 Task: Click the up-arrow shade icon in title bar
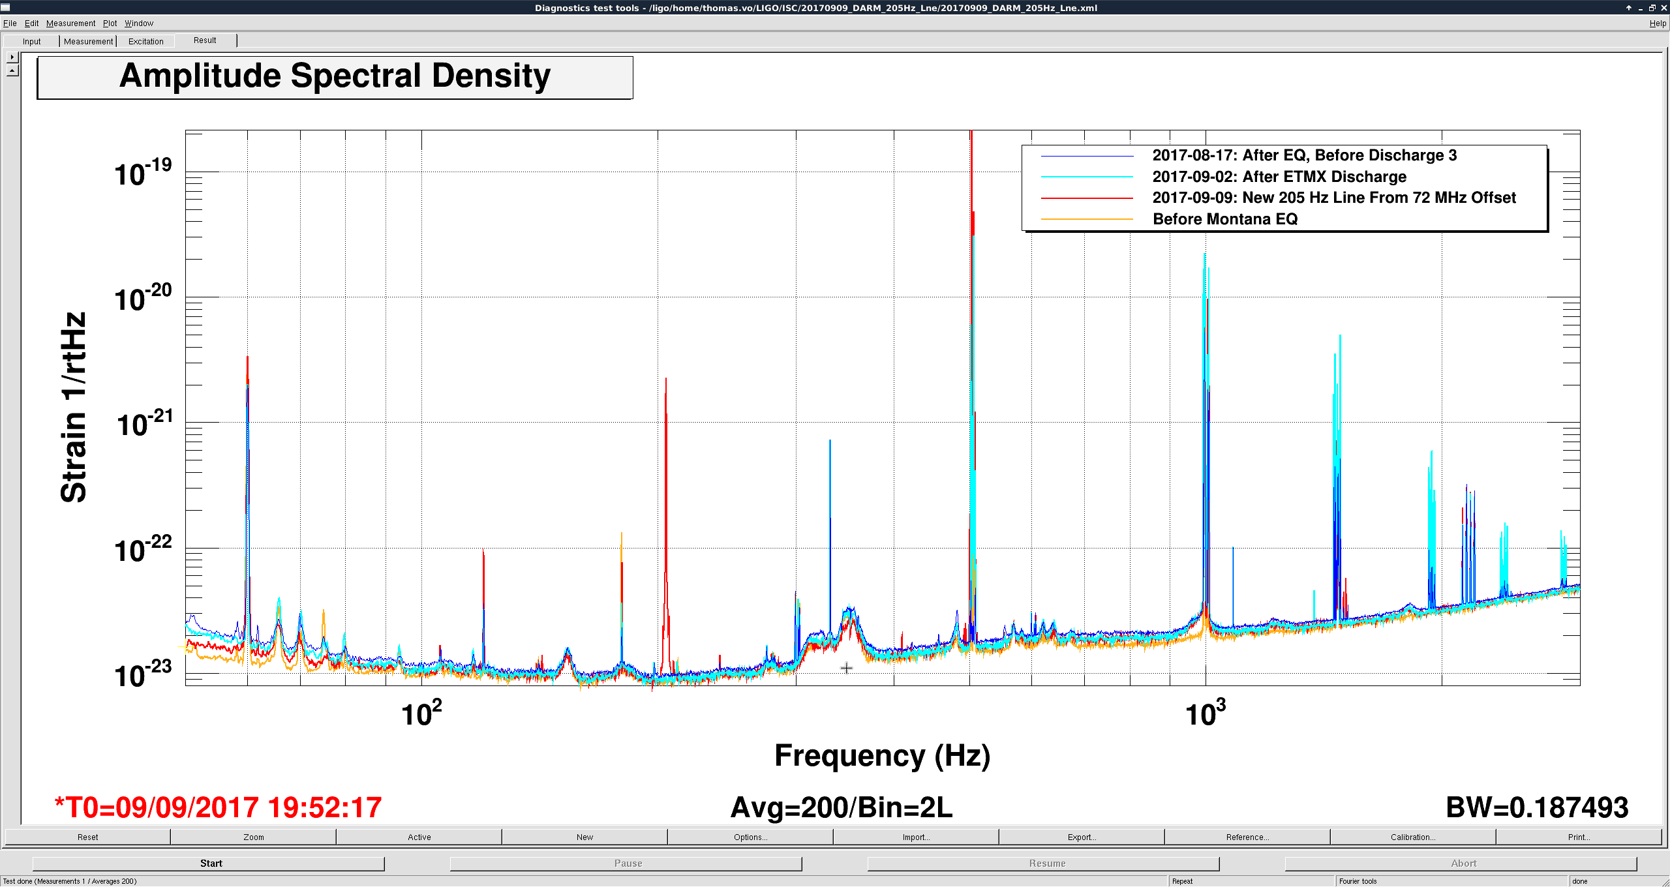[x=1628, y=8]
